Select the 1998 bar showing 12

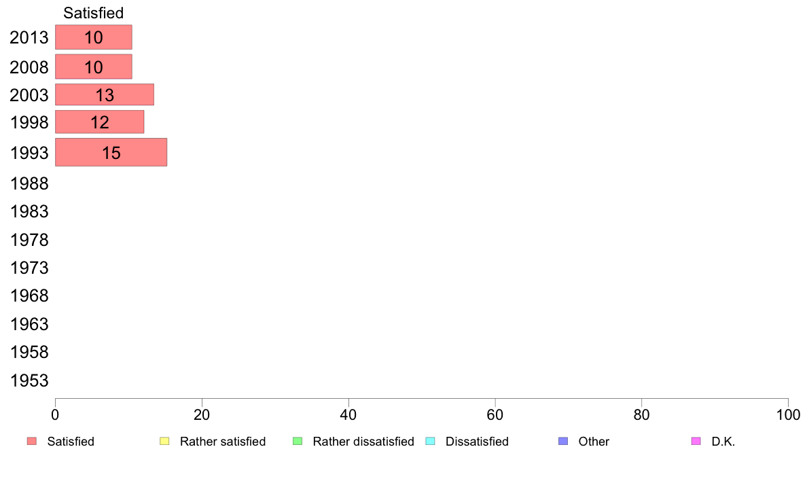pos(99,122)
